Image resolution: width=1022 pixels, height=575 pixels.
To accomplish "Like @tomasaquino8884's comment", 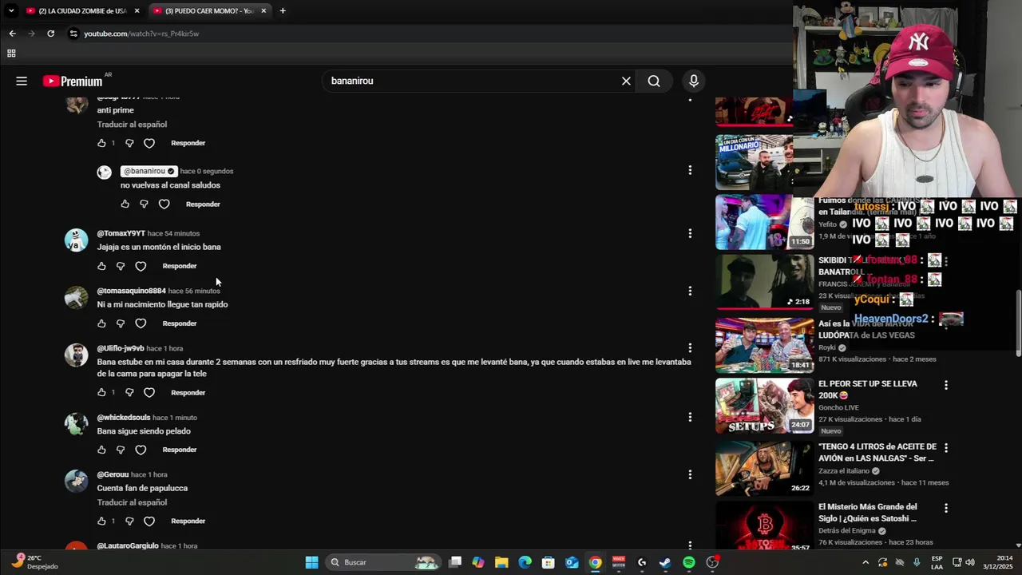I will 101,323.
